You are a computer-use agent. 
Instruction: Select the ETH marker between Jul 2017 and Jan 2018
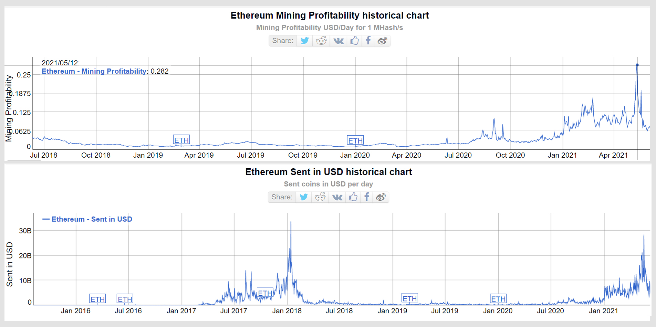click(265, 293)
